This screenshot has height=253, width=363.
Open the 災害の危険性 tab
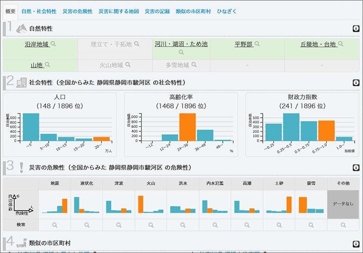coord(77,11)
